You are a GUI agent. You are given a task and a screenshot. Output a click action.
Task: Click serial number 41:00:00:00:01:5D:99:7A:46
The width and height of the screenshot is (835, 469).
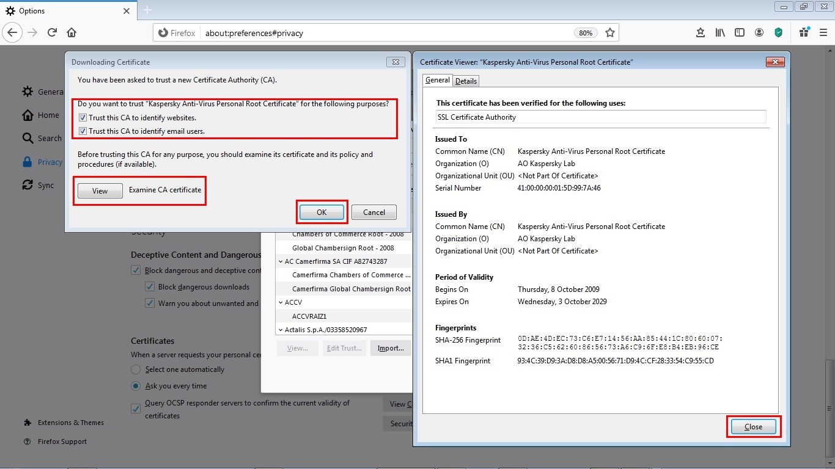pyautogui.click(x=559, y=188)
